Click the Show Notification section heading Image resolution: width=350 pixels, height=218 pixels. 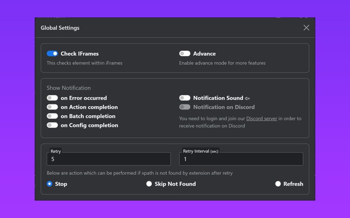click(69, 88)
